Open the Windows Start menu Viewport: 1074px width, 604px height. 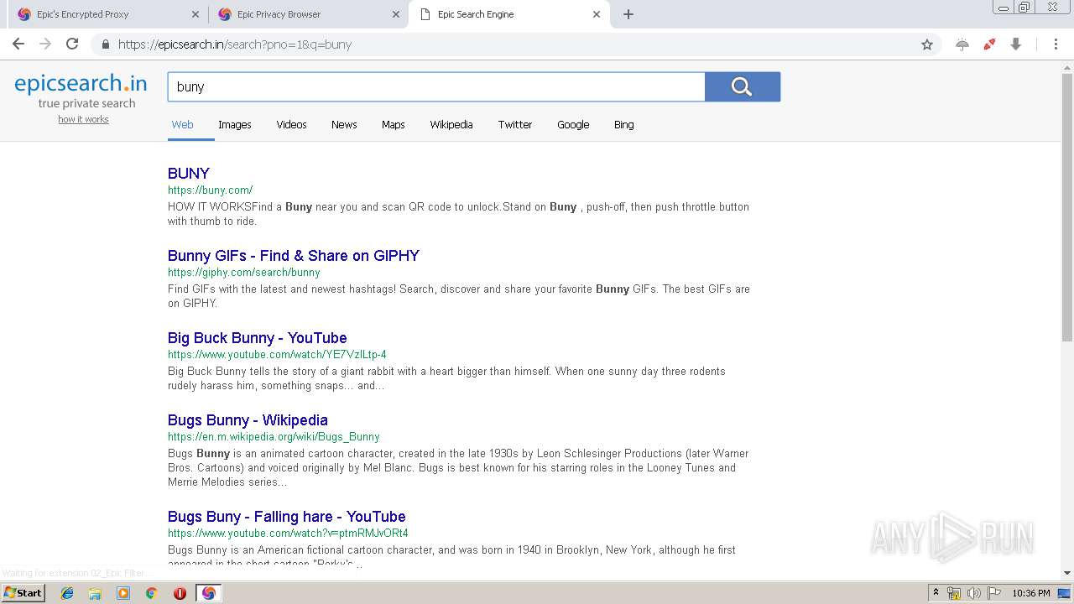23,593
